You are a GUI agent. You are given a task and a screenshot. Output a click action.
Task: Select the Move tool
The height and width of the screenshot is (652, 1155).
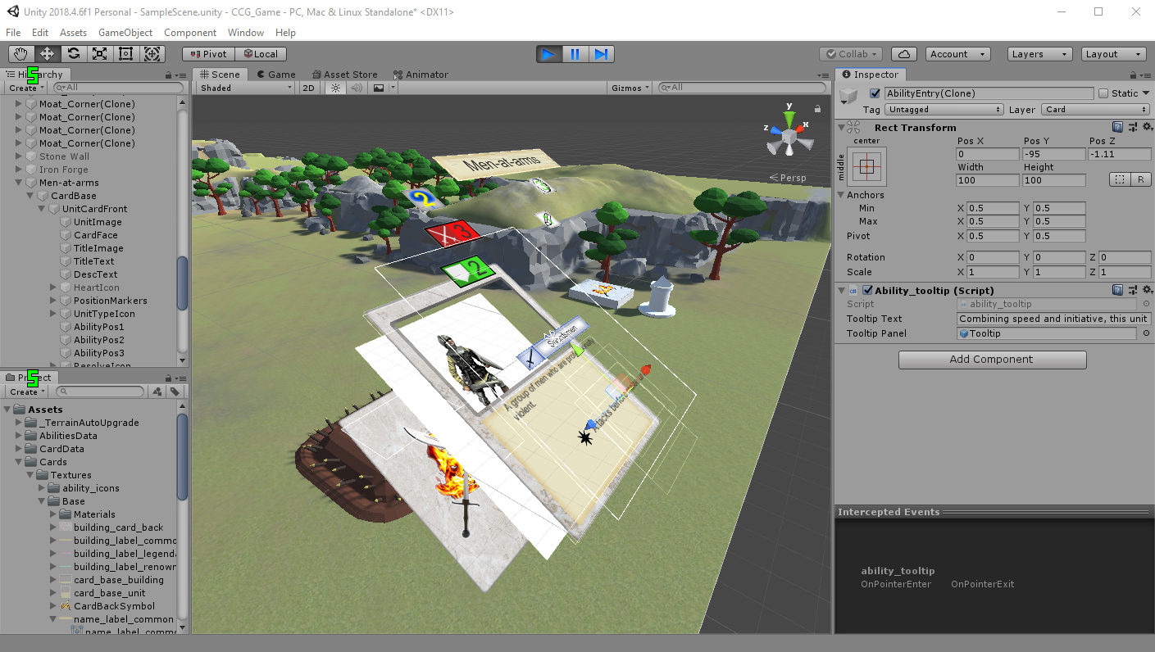pyautogui.click(x=47, y=54)
